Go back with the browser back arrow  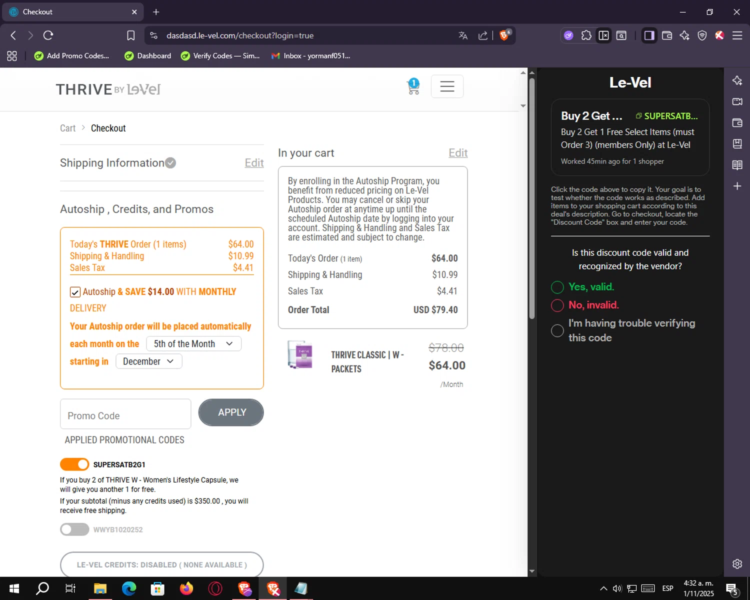[x=13, y=35]
